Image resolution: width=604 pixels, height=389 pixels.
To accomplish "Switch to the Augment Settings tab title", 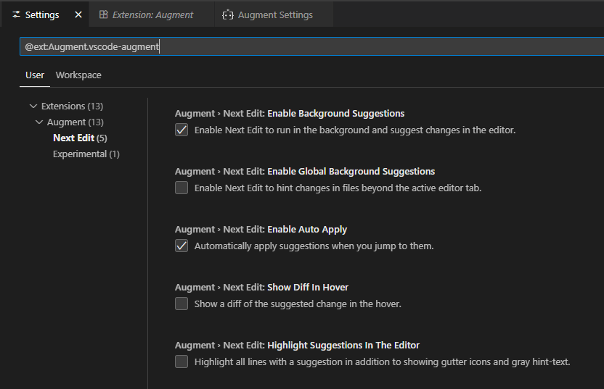I will point(275,14).
